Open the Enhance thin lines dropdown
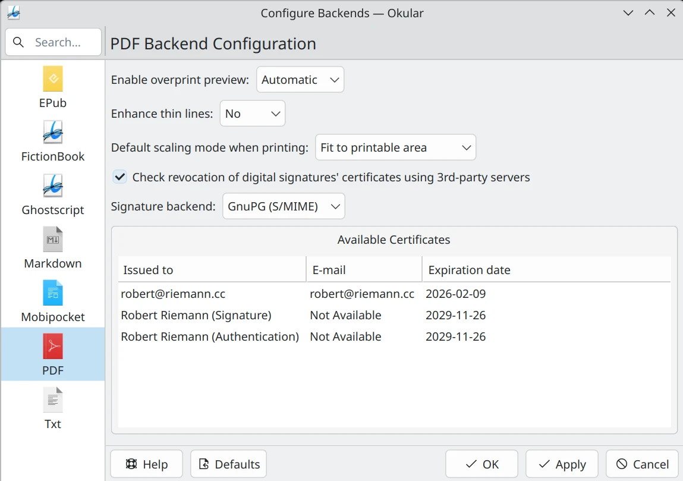This screenshot has height=481, width=683. click(x=252, y=114)
